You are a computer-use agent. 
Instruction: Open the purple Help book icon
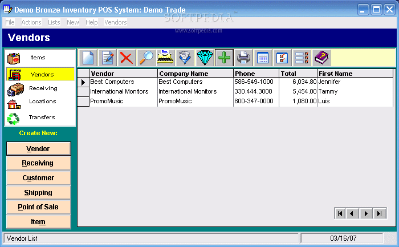321,58
